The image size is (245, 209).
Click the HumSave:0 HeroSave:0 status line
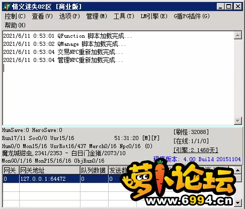(32, 130)
